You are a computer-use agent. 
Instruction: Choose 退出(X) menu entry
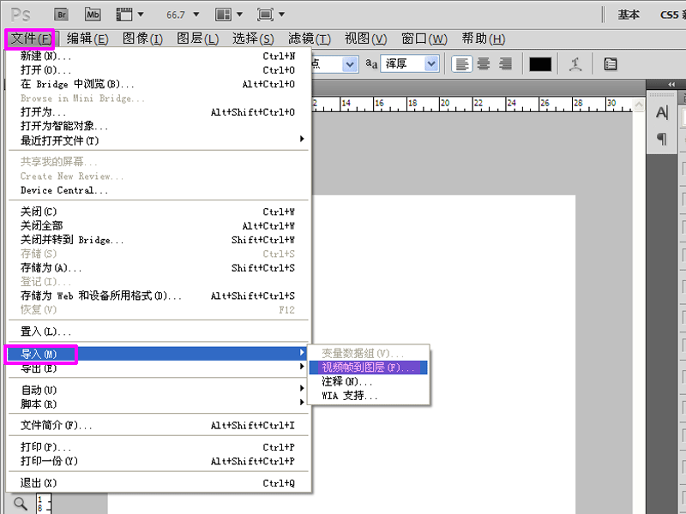[x=159, y=482]
